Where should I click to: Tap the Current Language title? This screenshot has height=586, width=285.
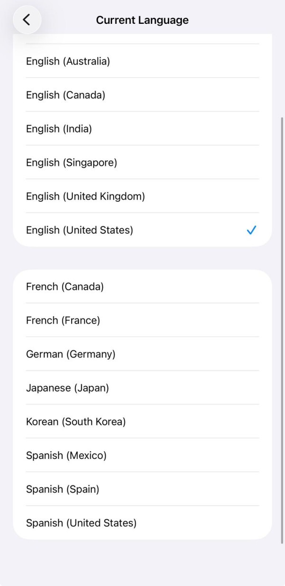pos(142,20)
